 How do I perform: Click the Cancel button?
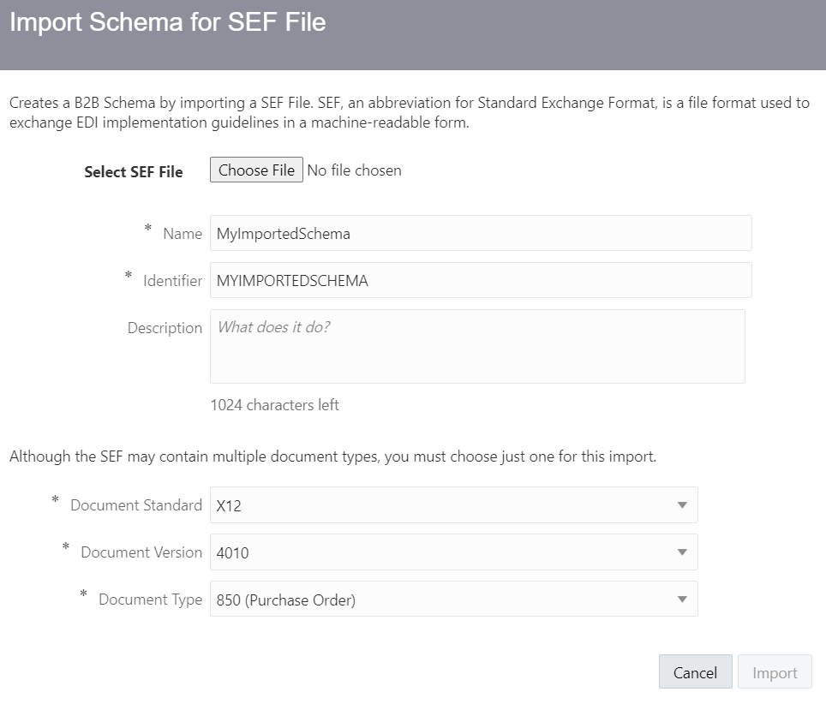(695, 671)
